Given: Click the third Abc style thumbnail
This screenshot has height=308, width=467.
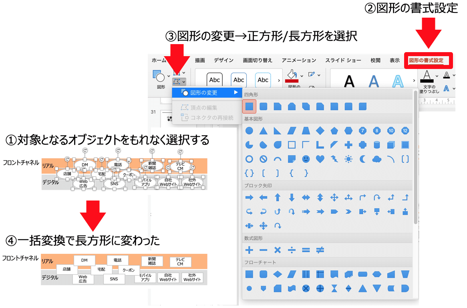Looking at the screenshot, I should (263, 79).
